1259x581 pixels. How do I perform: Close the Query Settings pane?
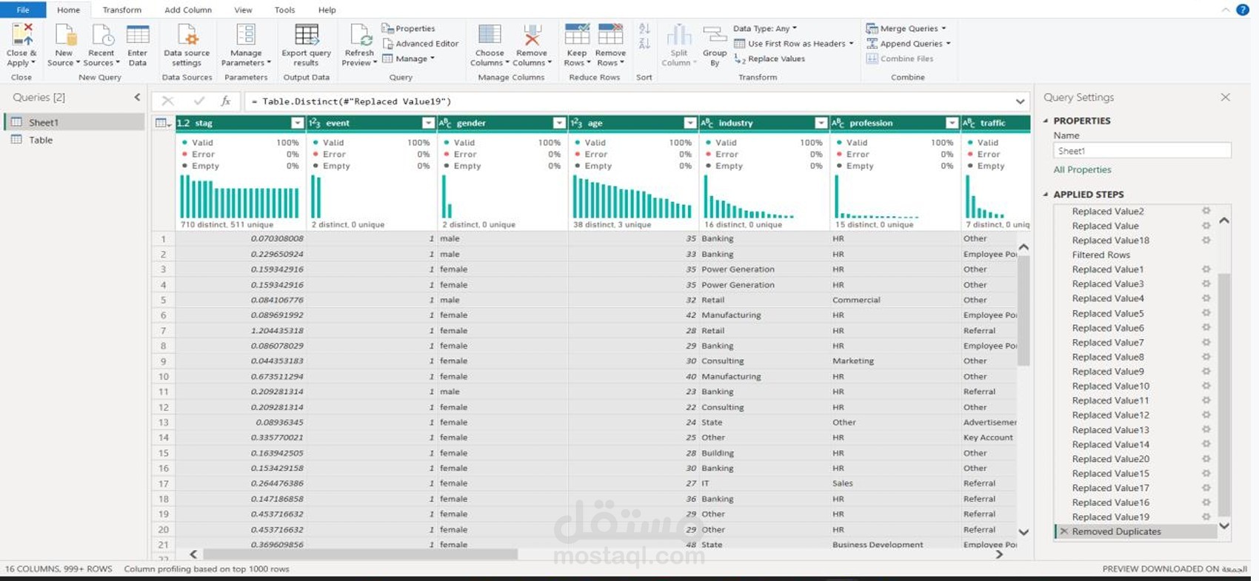click(1226, 97)
